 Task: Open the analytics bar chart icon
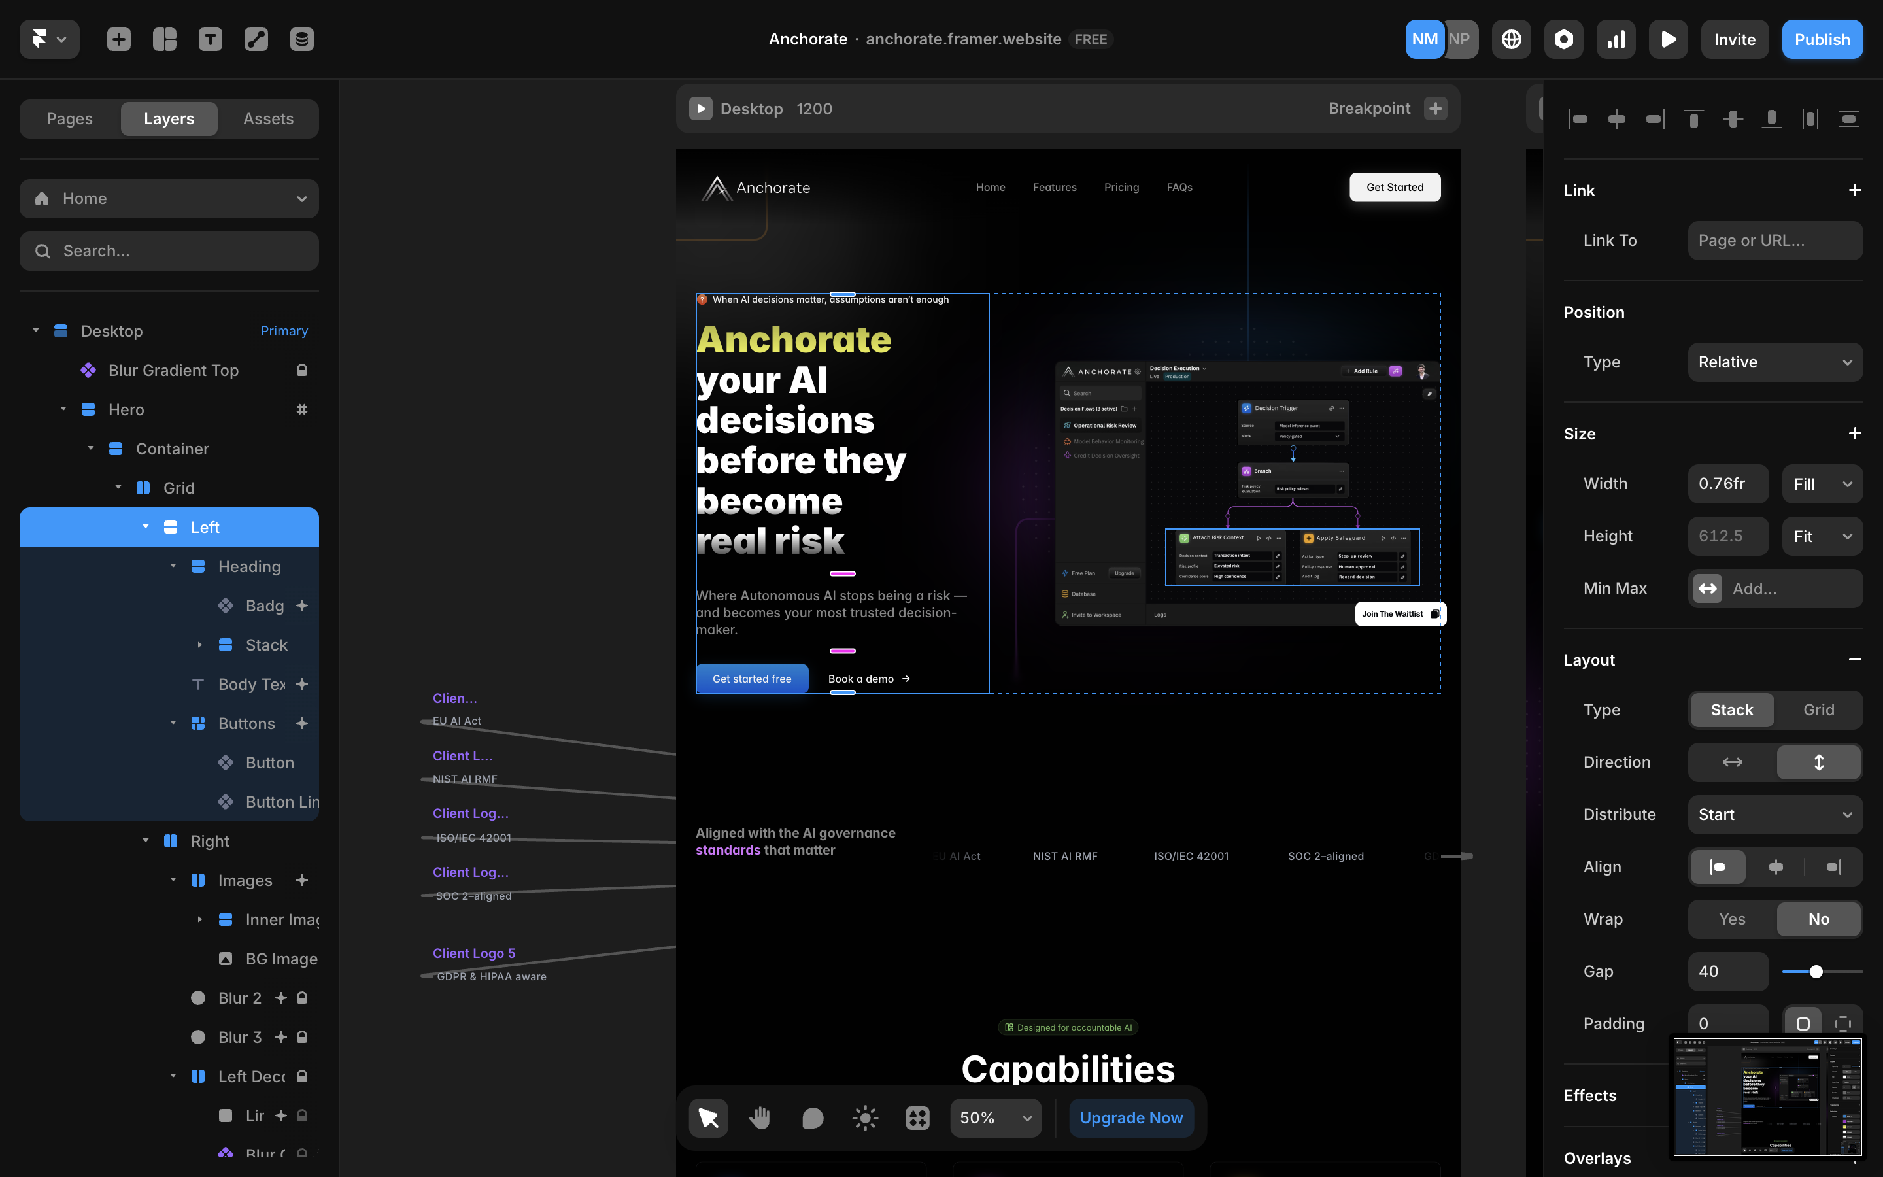click(1616, 39)
